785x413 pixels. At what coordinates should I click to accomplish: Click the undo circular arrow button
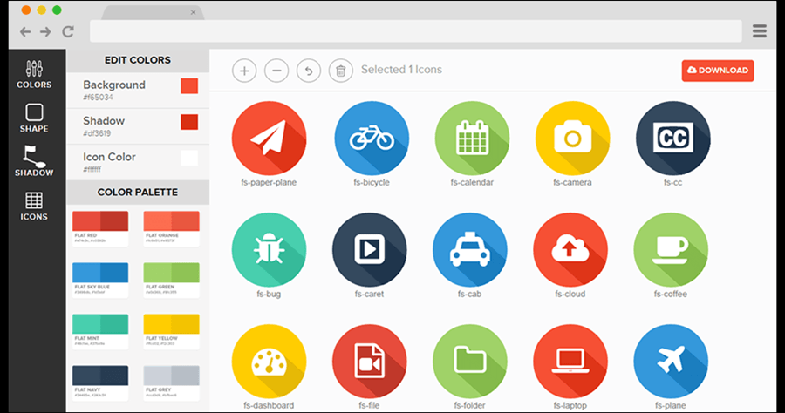(309, 71)
